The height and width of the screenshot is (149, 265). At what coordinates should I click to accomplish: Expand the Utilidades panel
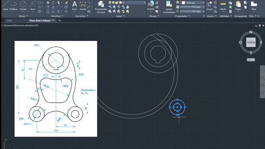coord(225,16)
